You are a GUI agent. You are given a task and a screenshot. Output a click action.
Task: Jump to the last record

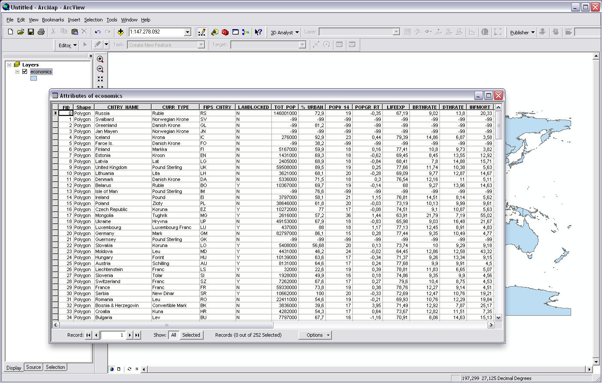137,335
